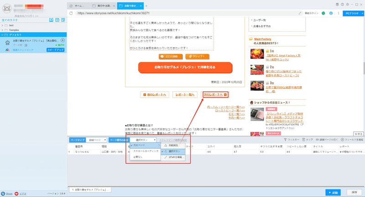This screenshot has height=197, width=365.
Task: Click the pencil edit icon in the URL bar
Action: click(300, 13)
